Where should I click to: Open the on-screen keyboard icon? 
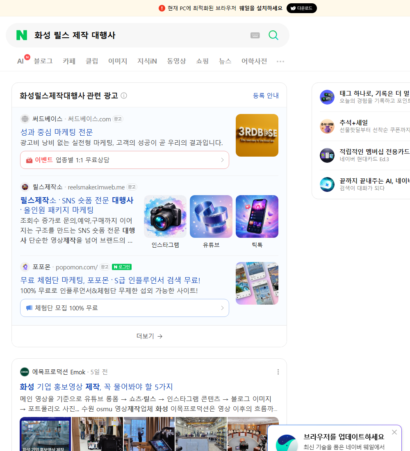[255, 35]
